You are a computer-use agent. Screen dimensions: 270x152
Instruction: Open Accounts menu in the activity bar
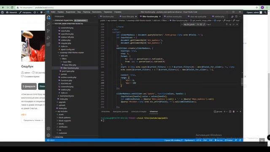49,128
